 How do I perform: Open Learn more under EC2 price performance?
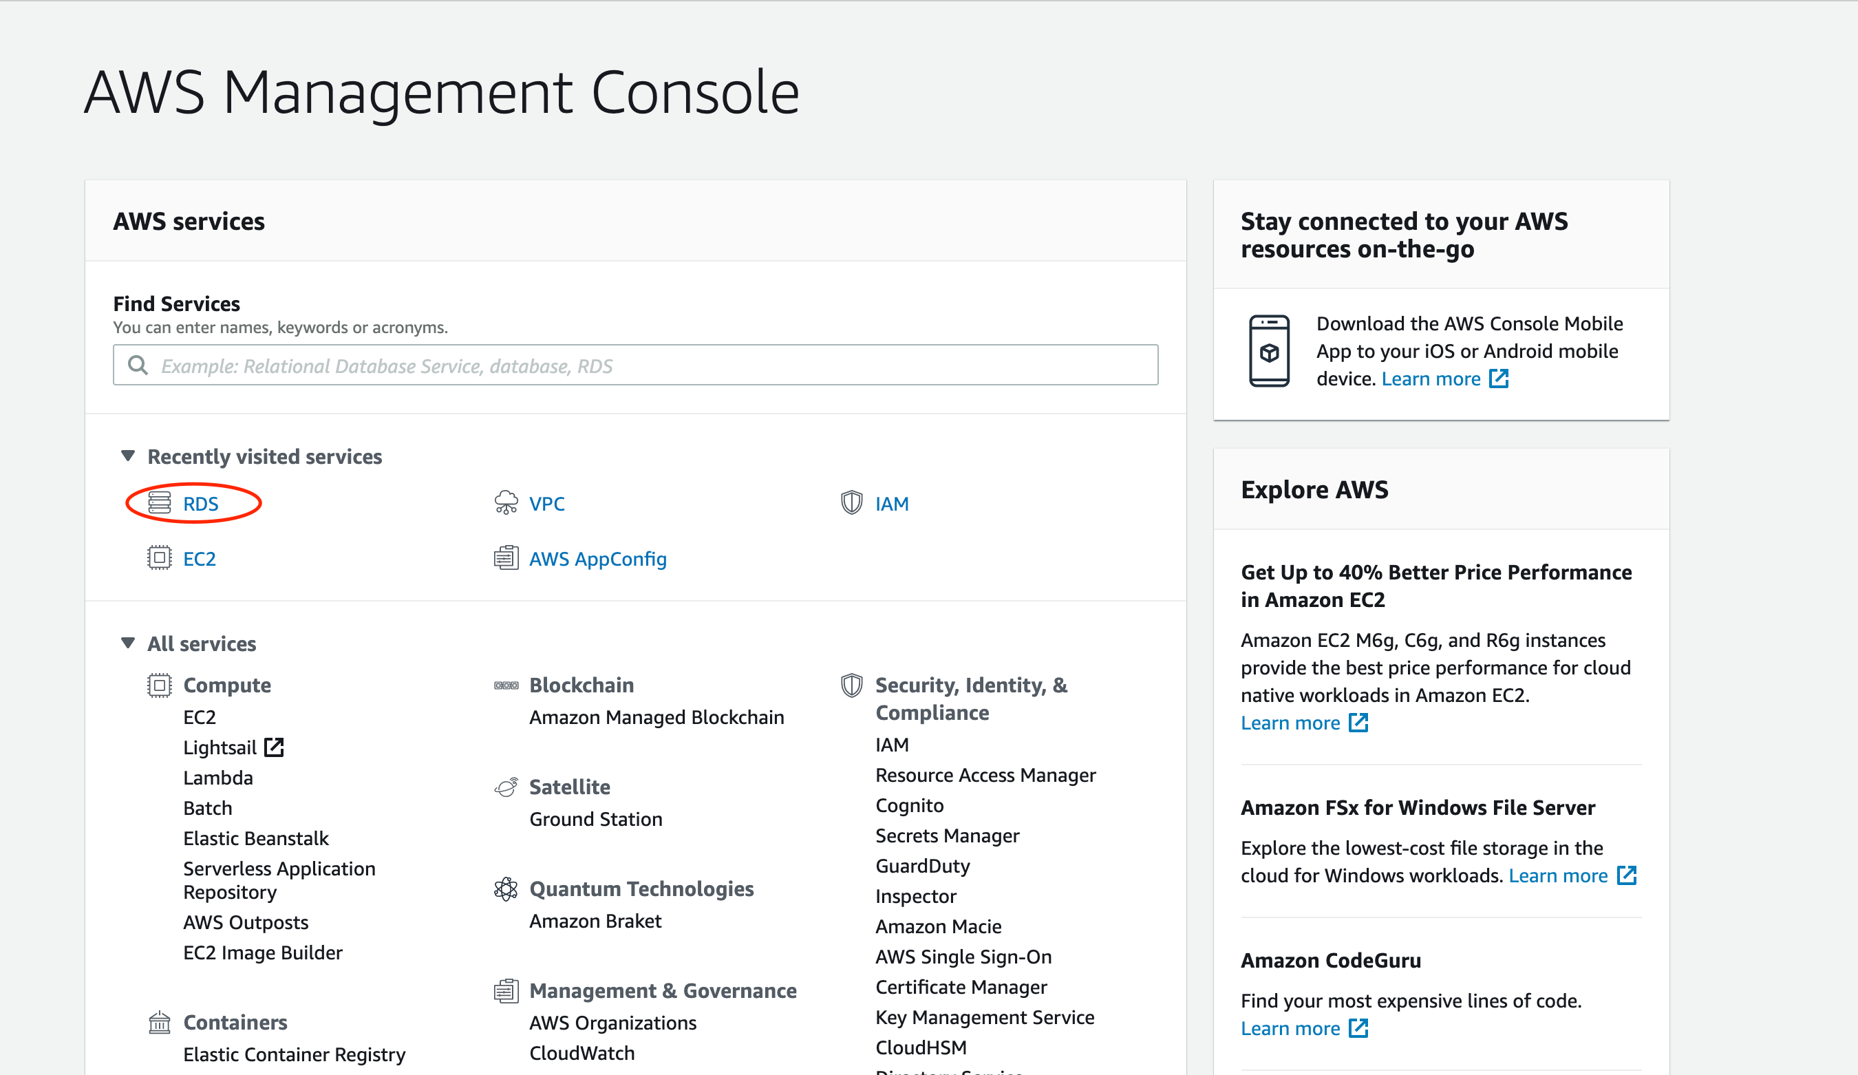(1290, 723)
